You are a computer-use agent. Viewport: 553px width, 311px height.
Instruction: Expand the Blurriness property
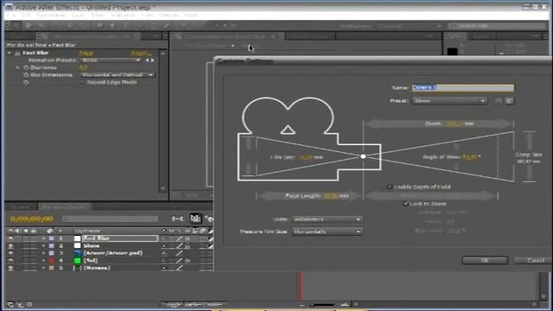click(17, 67)
